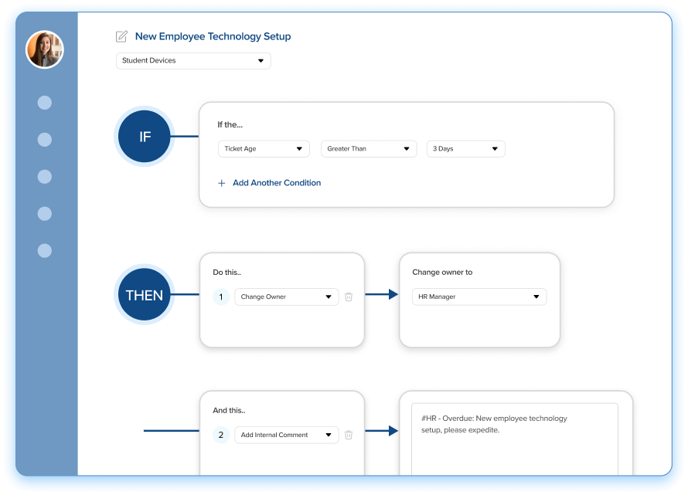Open the Greater Than operator dropdown
The height and width of the screenshot is (495, 688).
pos(368,148)
